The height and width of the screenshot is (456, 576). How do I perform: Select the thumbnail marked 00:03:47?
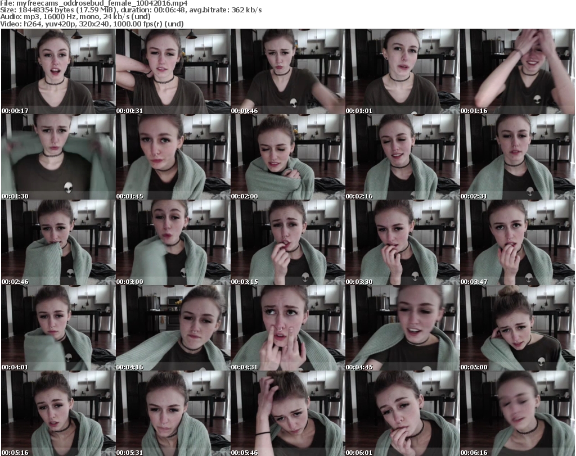pyautogui.click(x=517, y=243)
